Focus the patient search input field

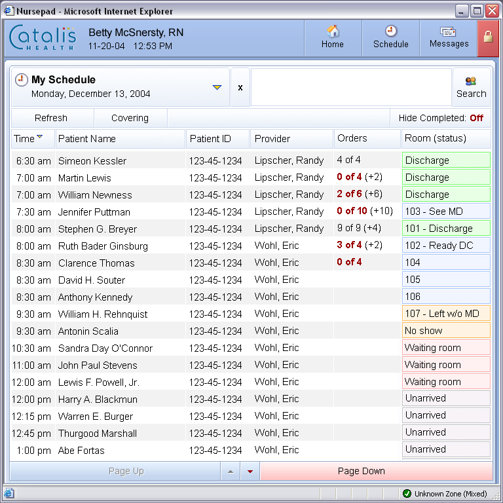point(351,87)
